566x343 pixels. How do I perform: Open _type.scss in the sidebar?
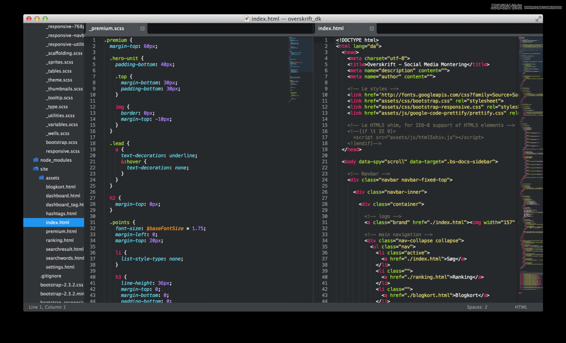coord(57,106)
